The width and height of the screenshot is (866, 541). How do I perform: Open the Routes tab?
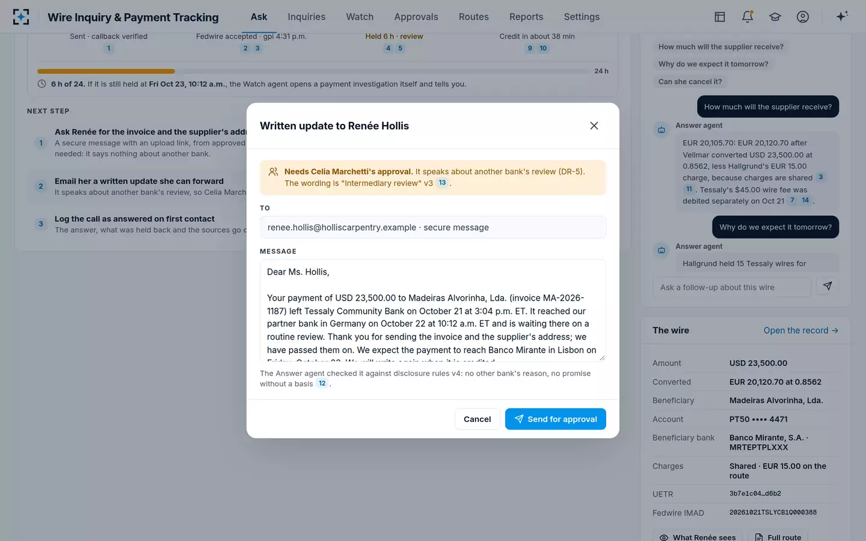click(x=474, y=17)
